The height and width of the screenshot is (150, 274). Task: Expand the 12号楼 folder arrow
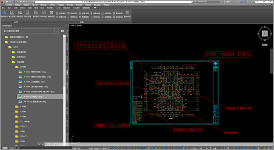pyautogui.click(x=12, y=112)
